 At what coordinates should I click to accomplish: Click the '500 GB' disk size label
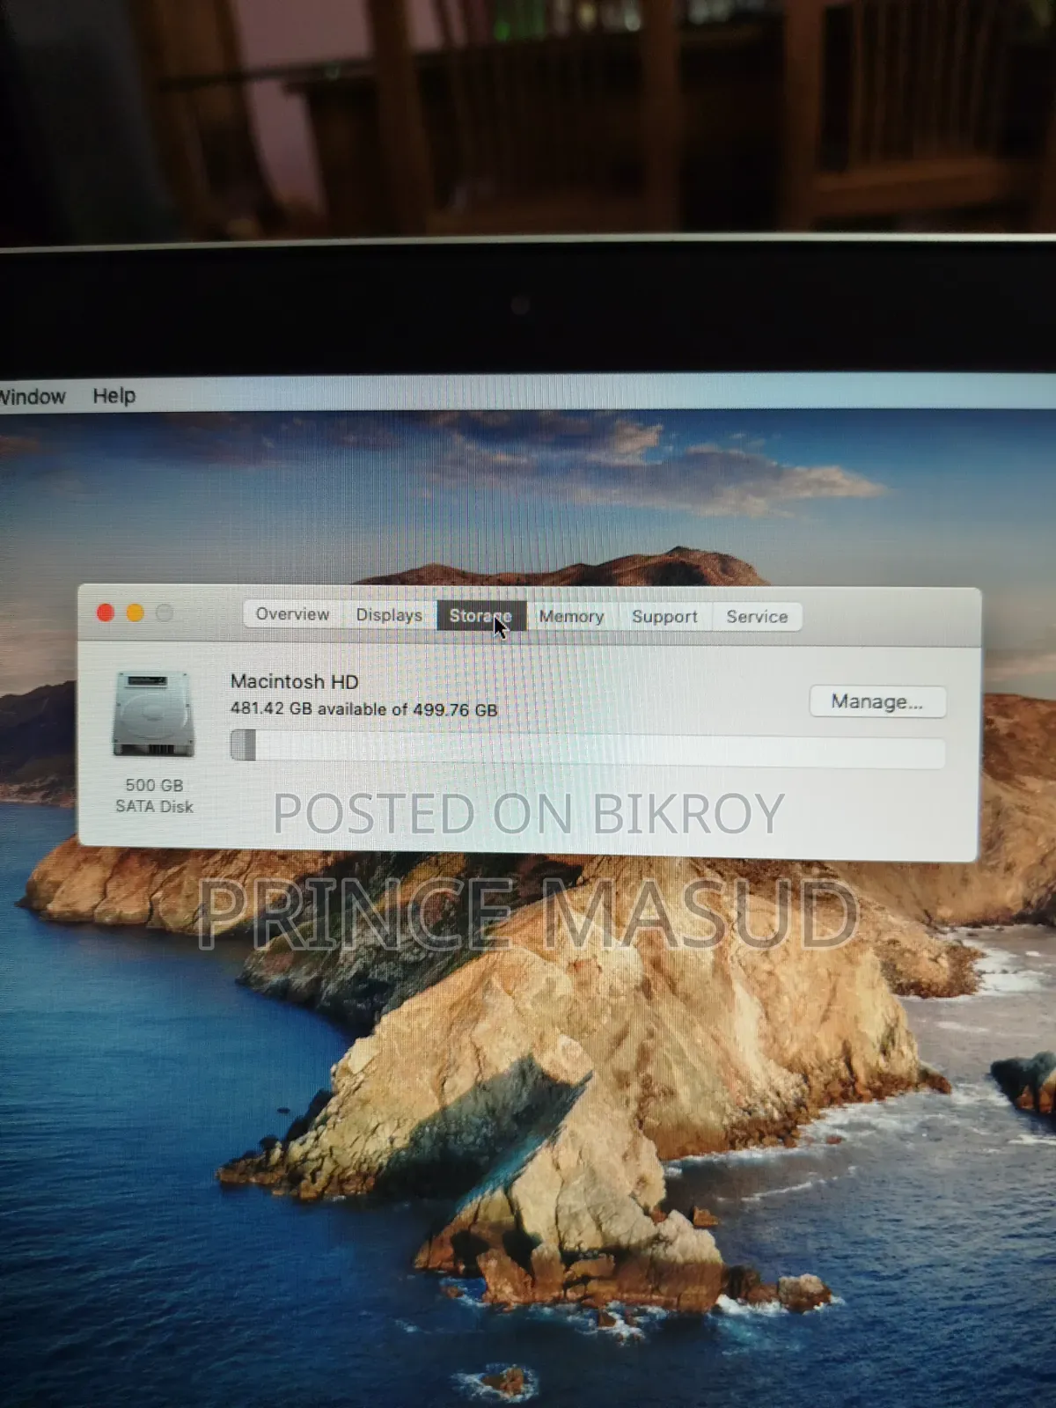[x=154, y=785]
